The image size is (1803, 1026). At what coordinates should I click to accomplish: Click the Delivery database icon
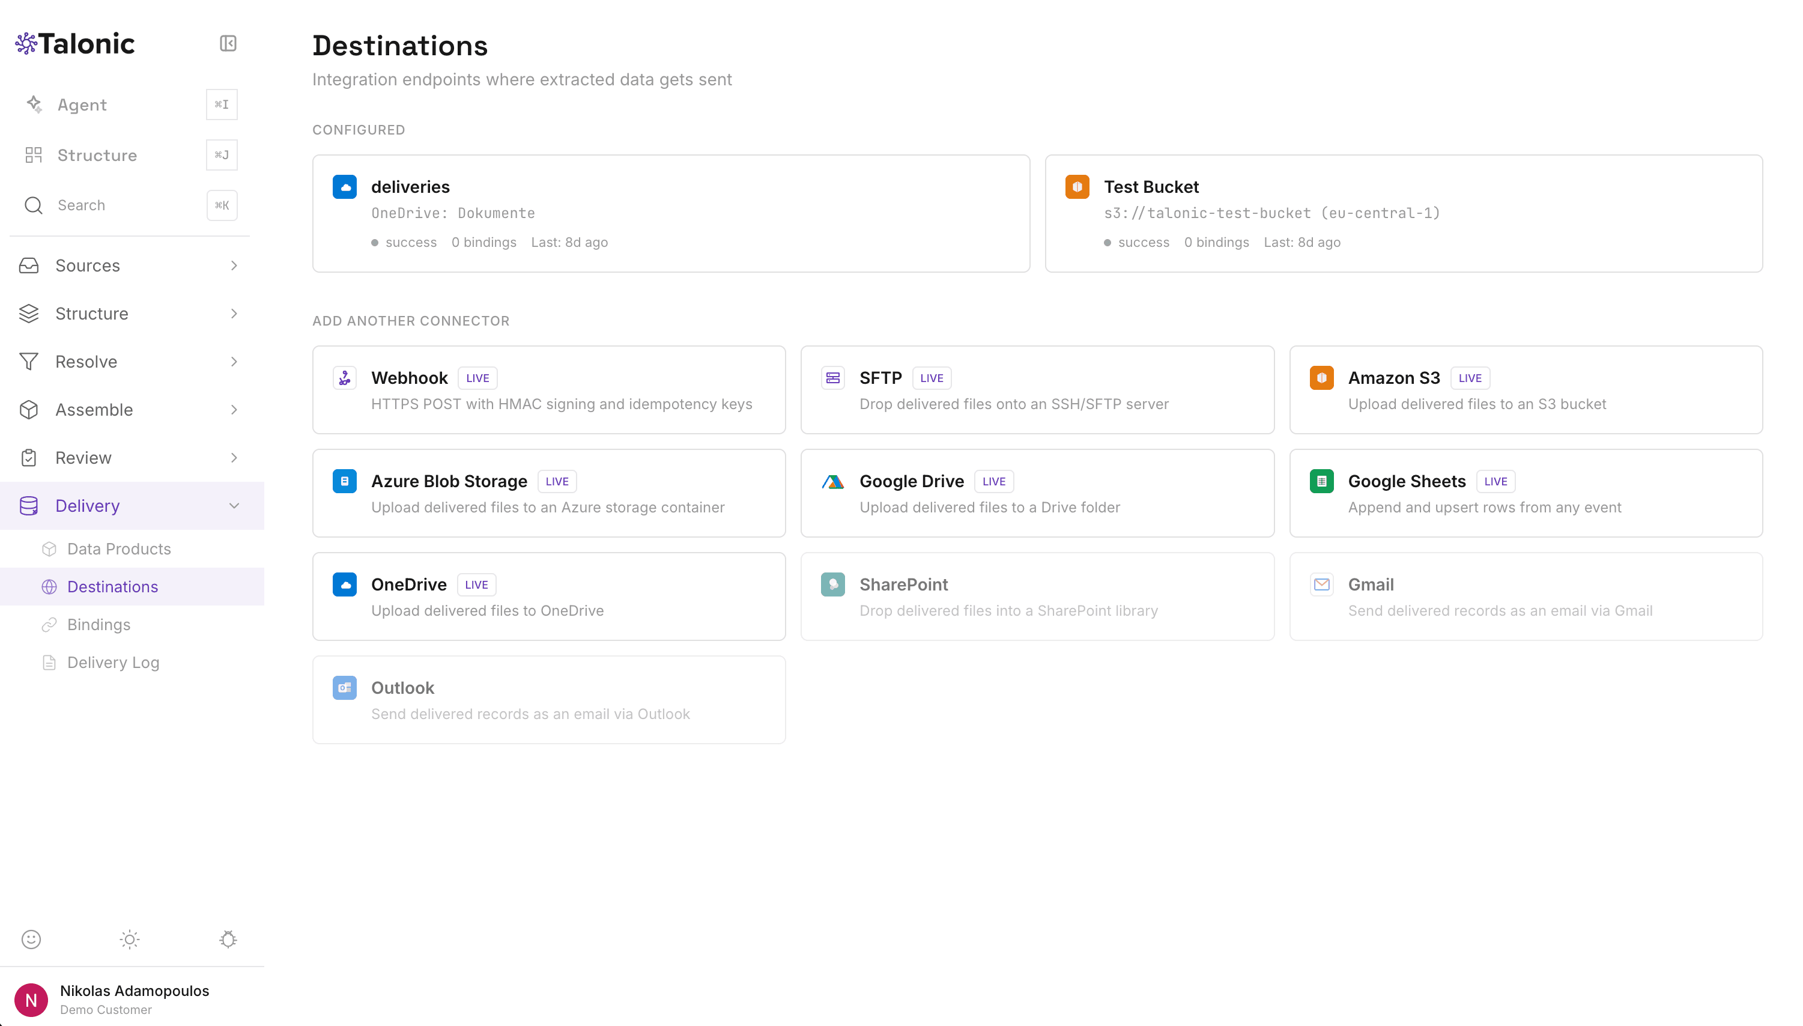(29, 505)
